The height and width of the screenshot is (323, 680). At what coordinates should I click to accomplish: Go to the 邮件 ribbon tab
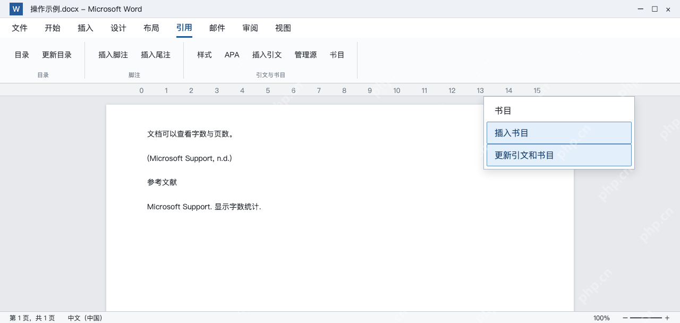(x=217, y=28)
